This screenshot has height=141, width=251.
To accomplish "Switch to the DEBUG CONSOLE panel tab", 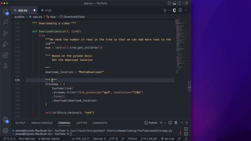I will click(42, 123).
